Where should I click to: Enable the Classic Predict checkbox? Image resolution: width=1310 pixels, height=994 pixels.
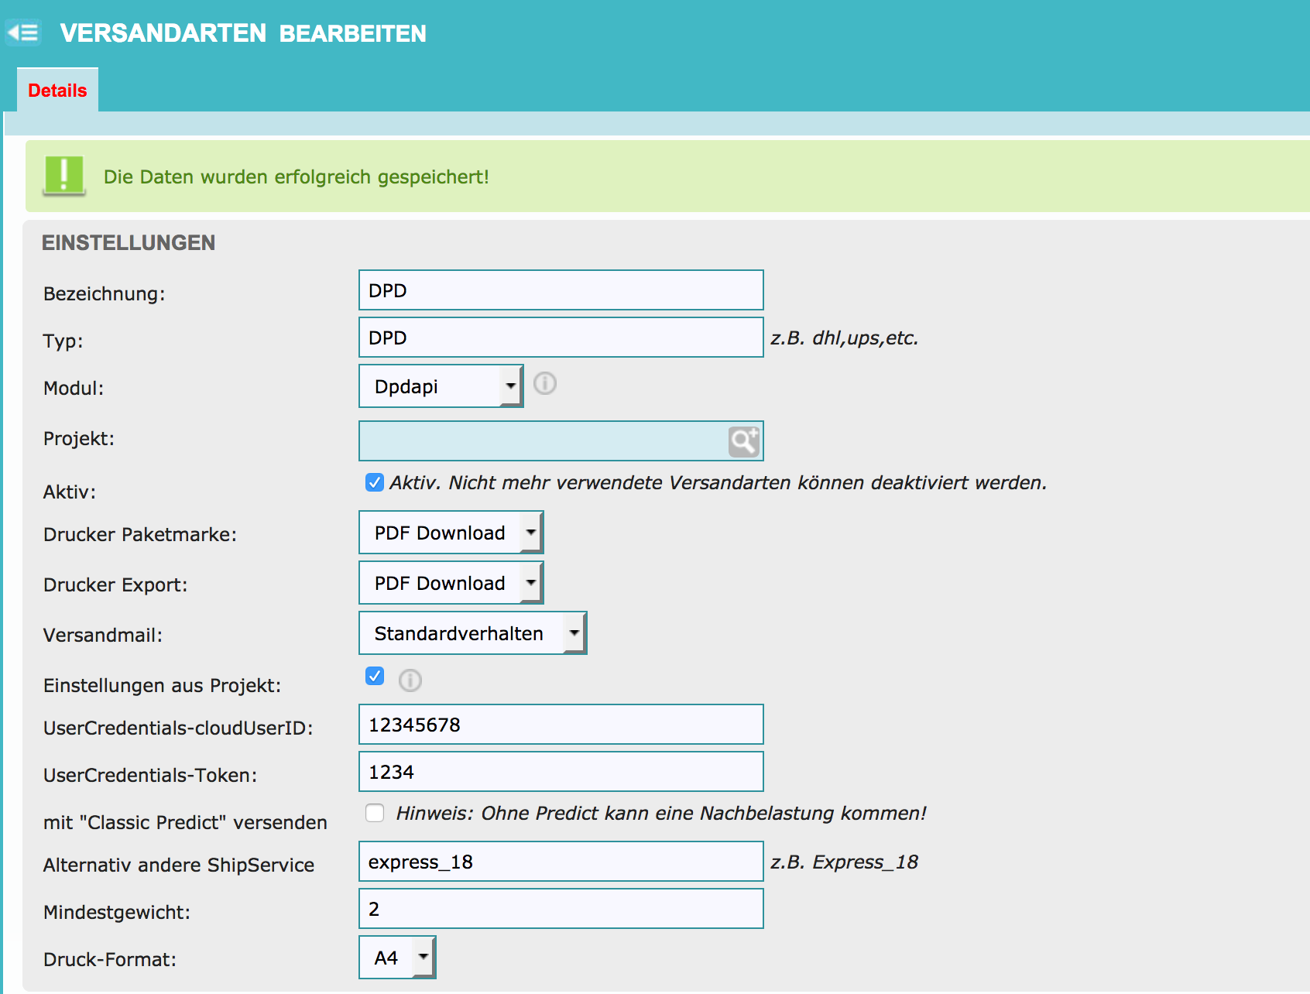tap(375, 813)
